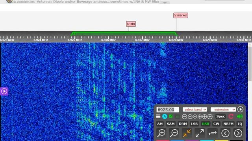Select DRM mode
The height and width of the screenshot is (141, 252).
183,124
